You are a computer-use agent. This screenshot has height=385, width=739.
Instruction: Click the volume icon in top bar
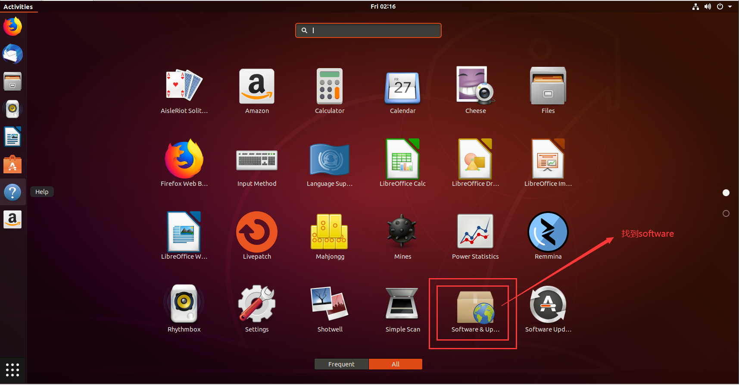coord(708,6)
